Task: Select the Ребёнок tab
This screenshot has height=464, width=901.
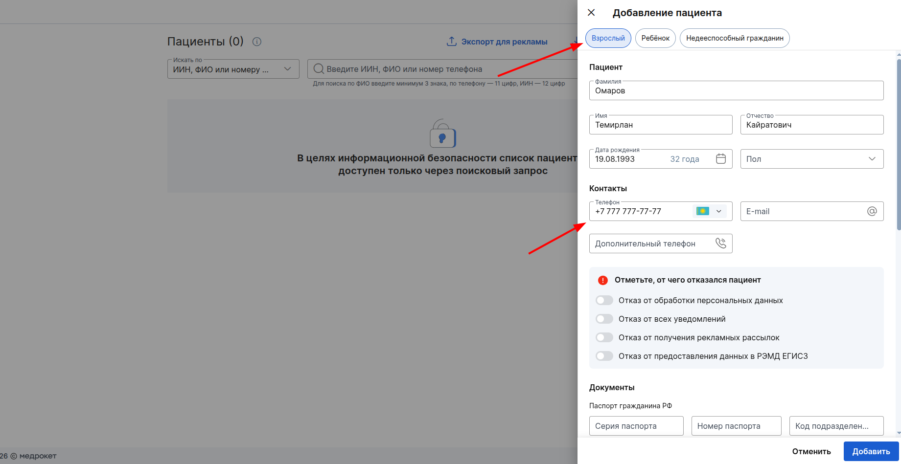Action: [x=655, y=38]
